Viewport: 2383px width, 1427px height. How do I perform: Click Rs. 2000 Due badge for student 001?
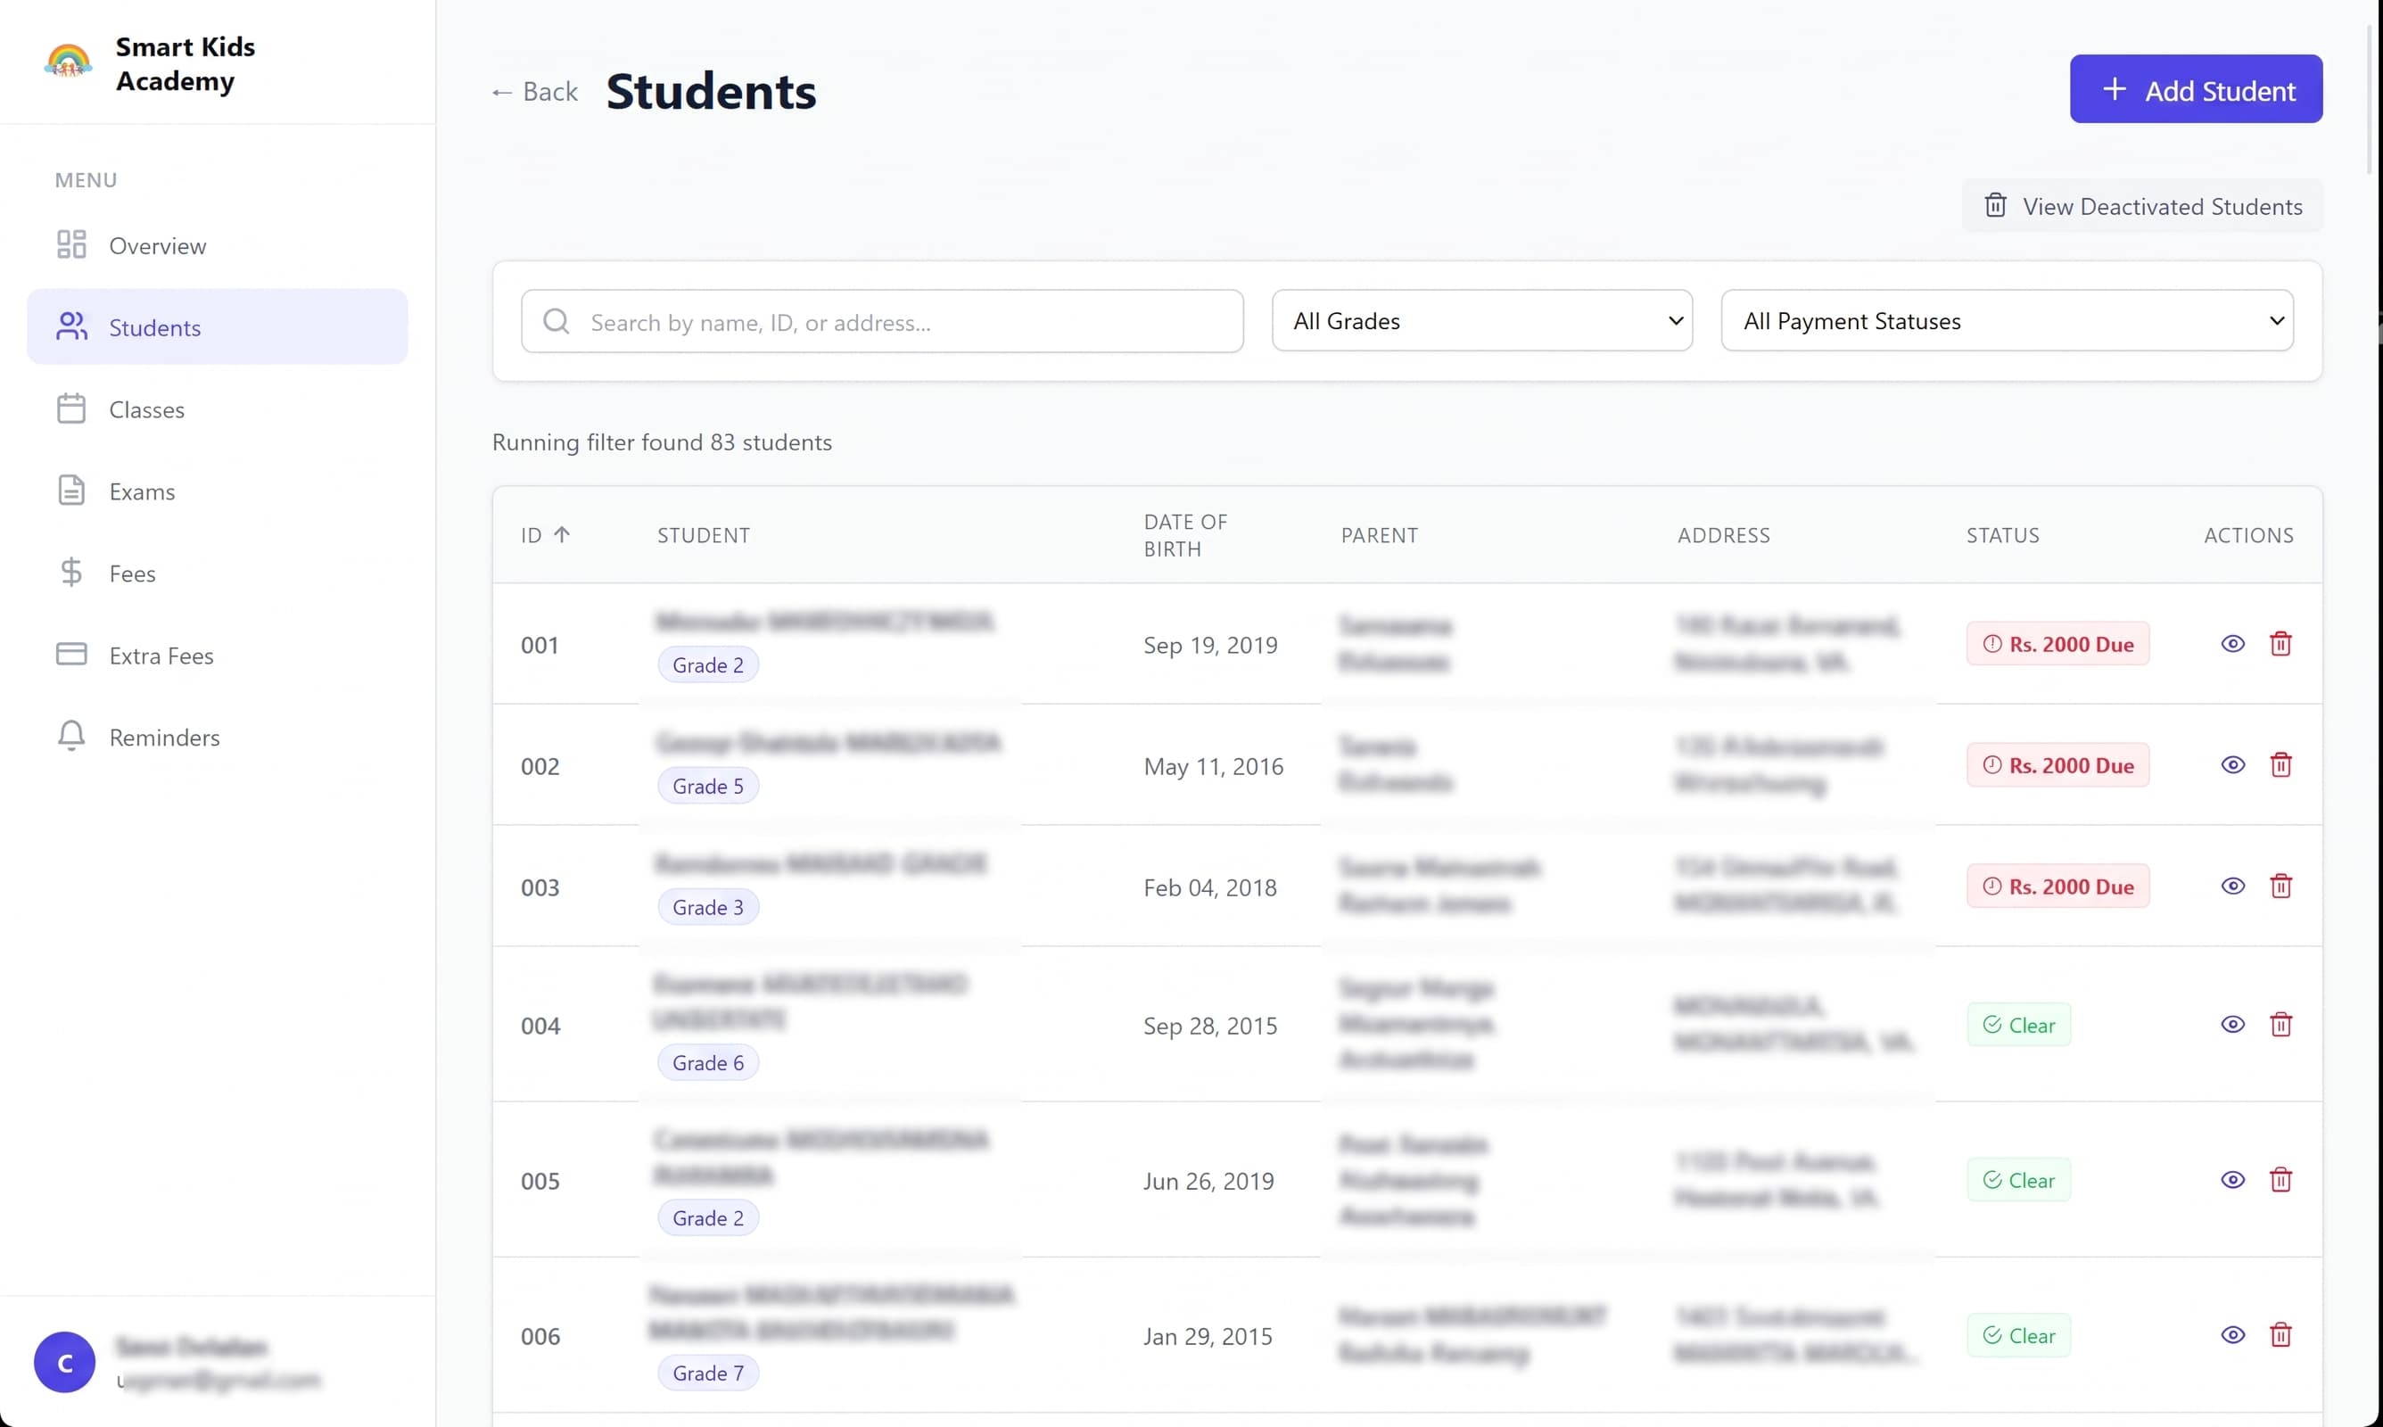(x=2057, y=643)
